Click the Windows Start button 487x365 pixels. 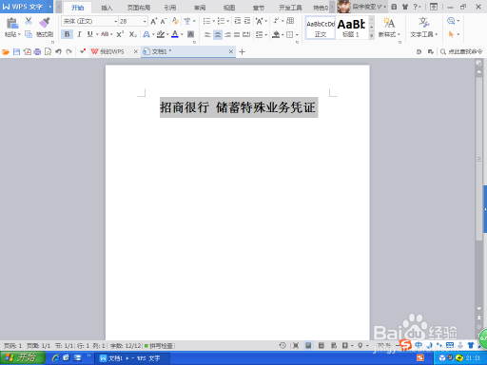(x=22, y=358)
